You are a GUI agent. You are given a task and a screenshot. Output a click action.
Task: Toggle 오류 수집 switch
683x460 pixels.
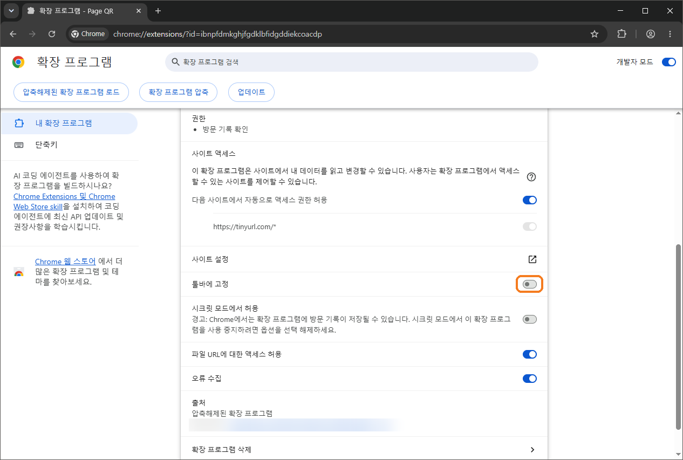[530, 379]
